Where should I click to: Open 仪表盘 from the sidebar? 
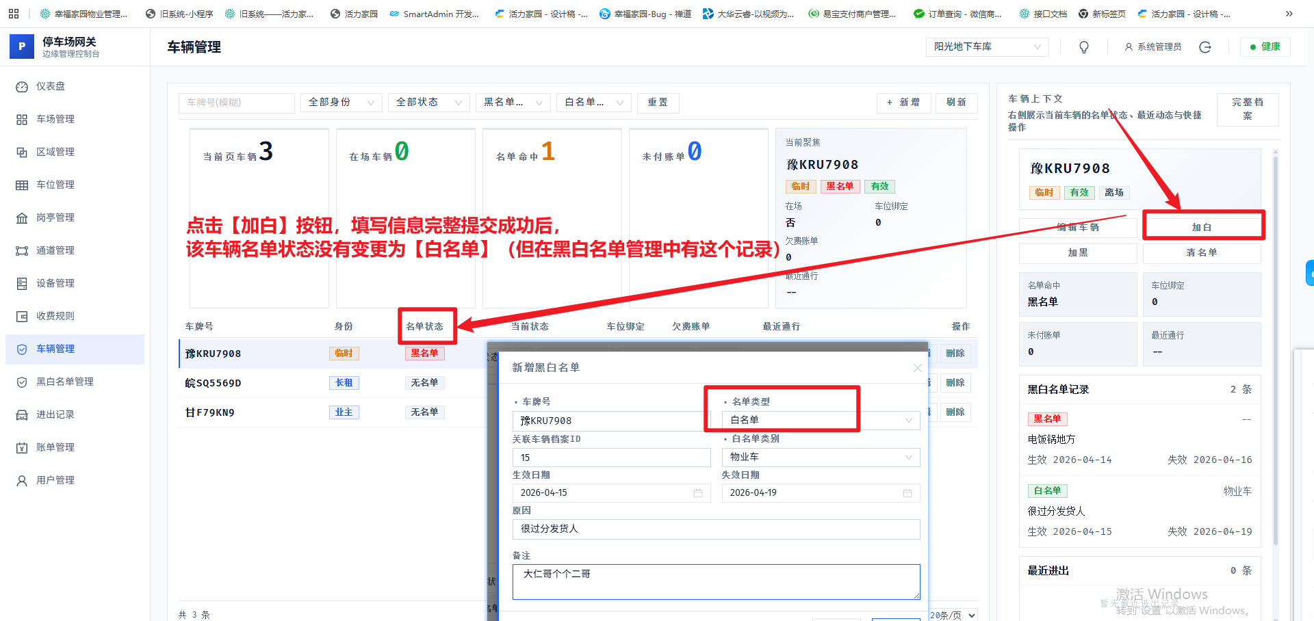point(51,86)
